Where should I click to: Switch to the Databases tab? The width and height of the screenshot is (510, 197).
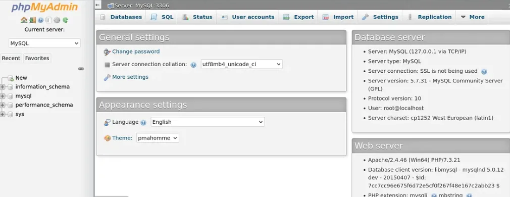pyautogui.click(x=121, y=17)
